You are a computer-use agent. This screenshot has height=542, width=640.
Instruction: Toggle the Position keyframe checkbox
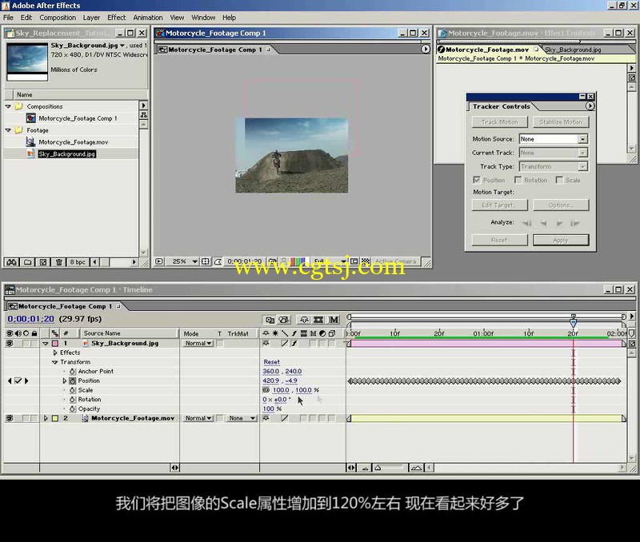(x=18, y=381)
